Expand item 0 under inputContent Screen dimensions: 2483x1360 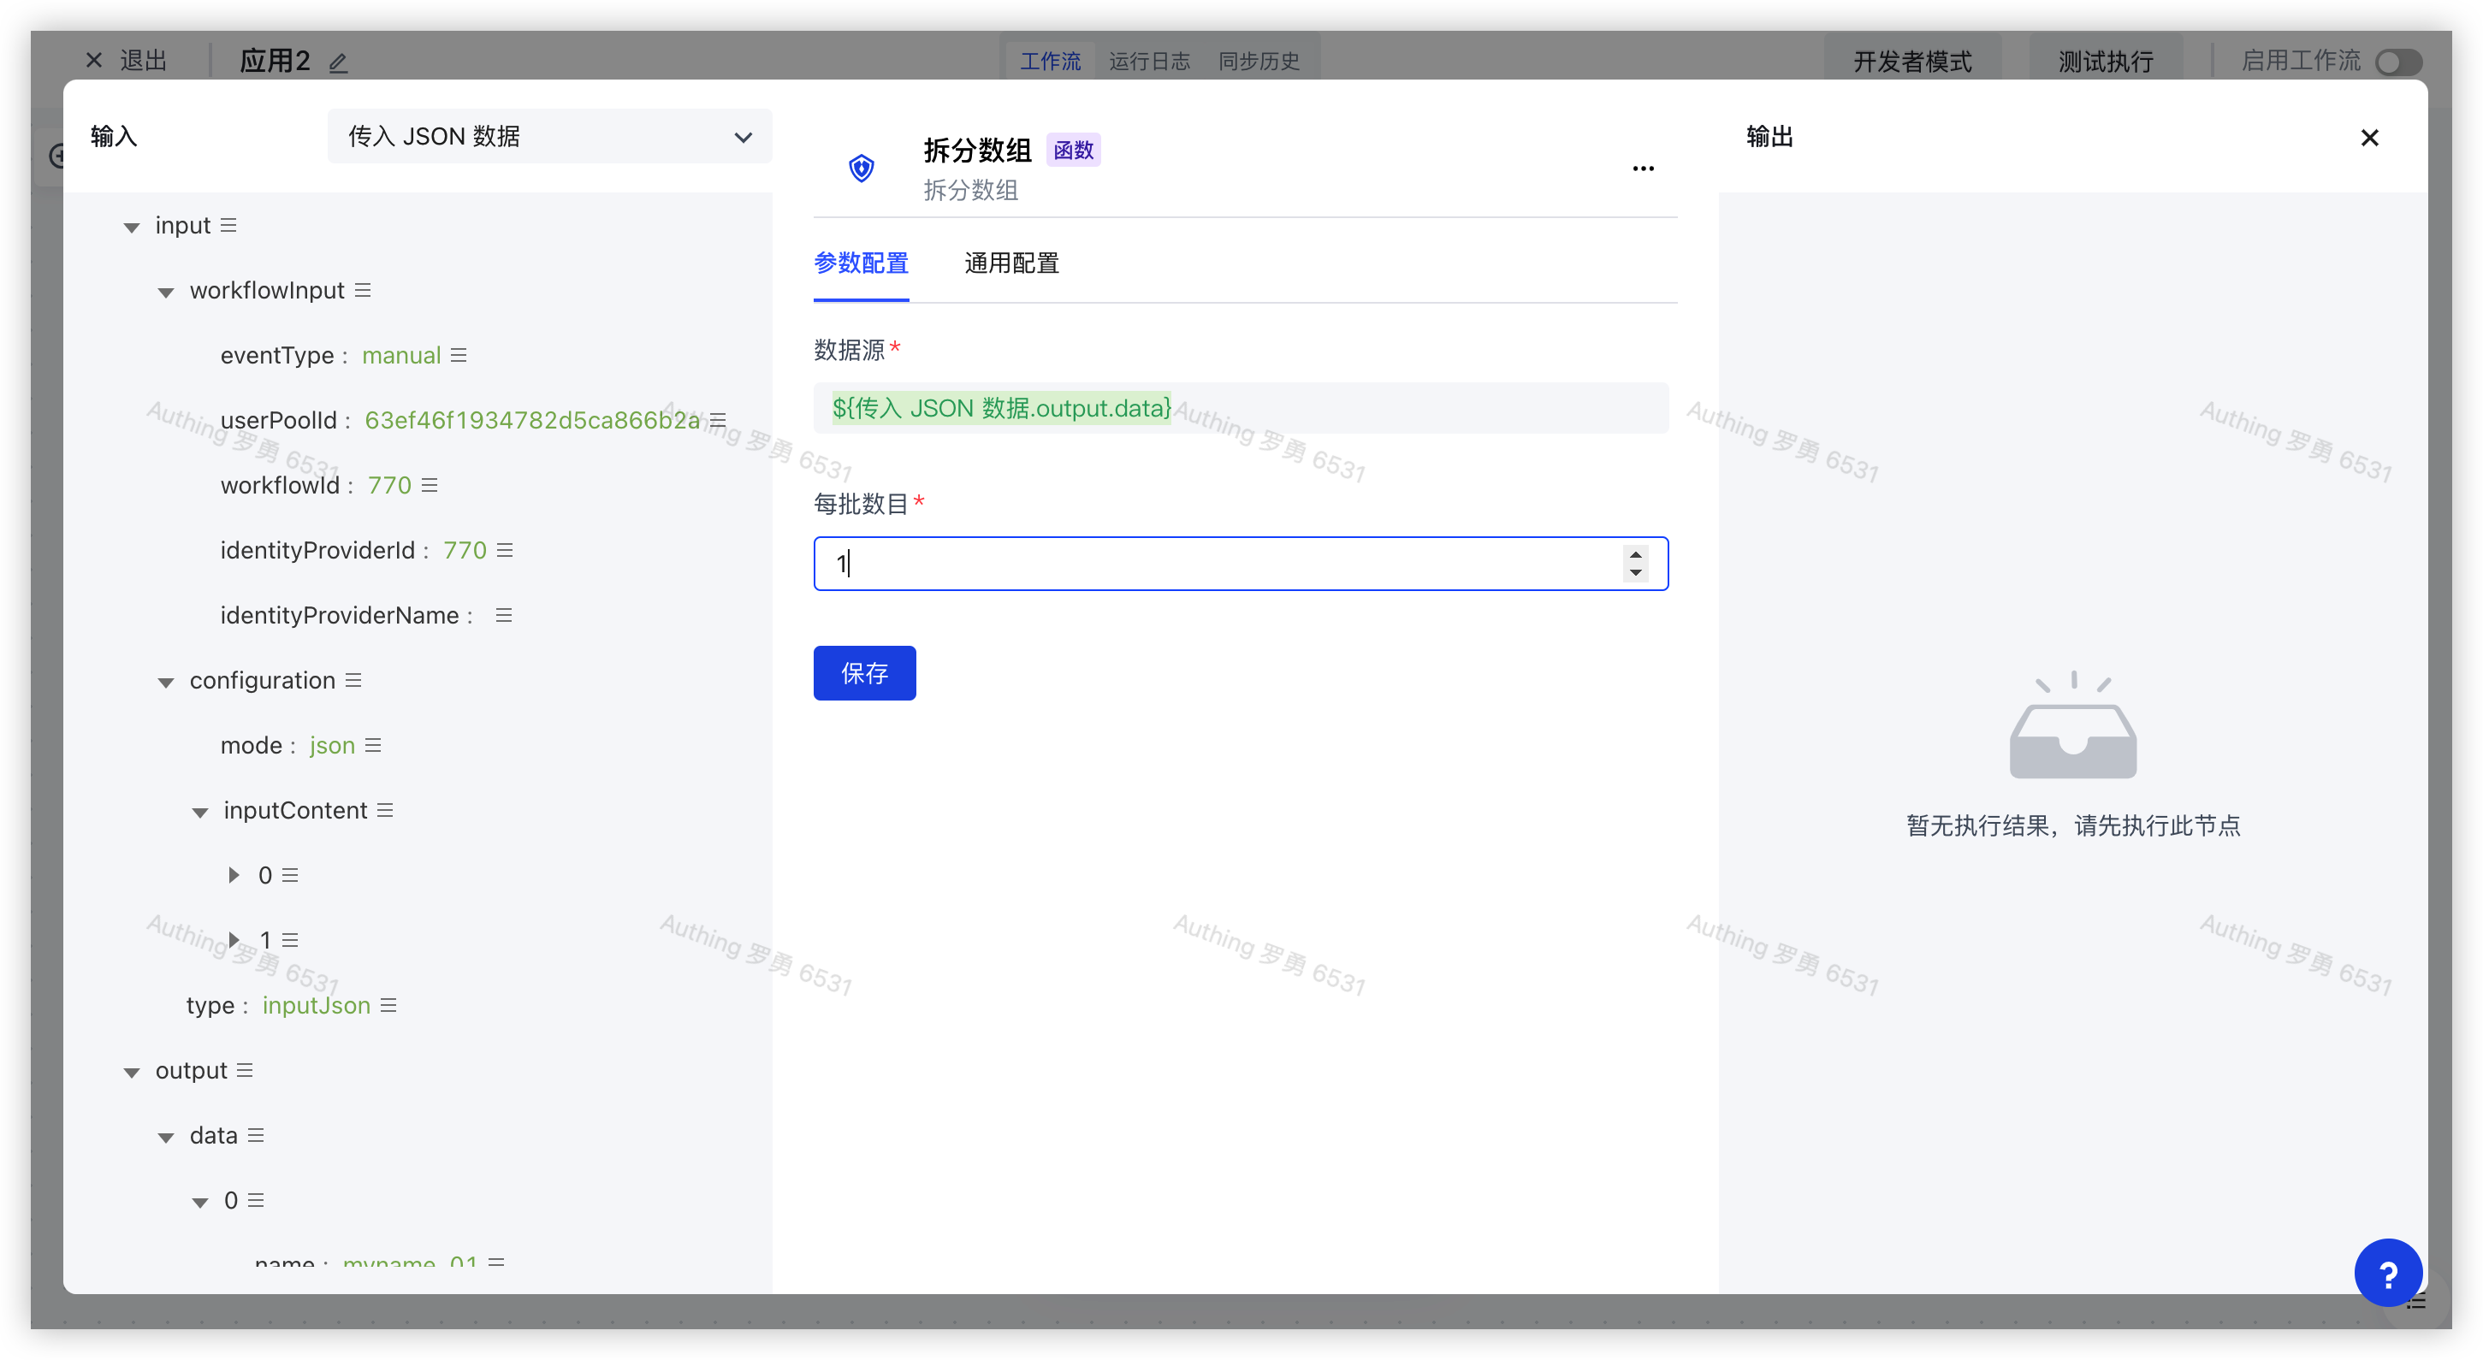tap(234, 875)
